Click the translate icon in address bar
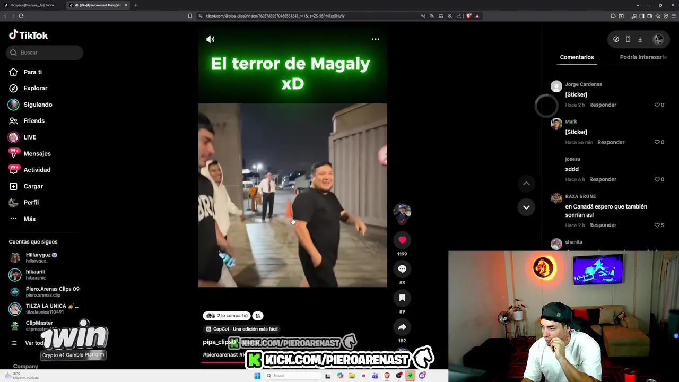679x382 pixels. (432, 16)
